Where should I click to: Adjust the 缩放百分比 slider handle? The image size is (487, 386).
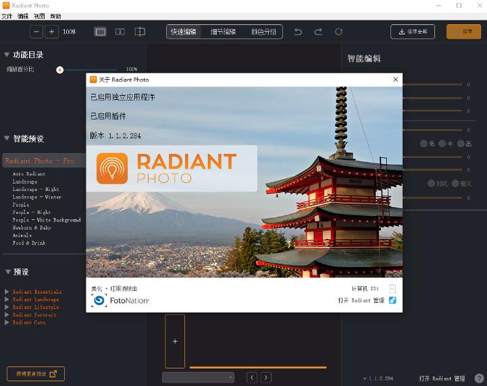(60, 70)
